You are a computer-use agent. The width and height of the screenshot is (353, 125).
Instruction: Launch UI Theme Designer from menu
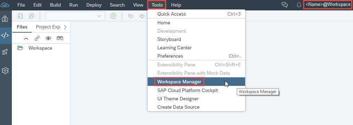[196, 99]
